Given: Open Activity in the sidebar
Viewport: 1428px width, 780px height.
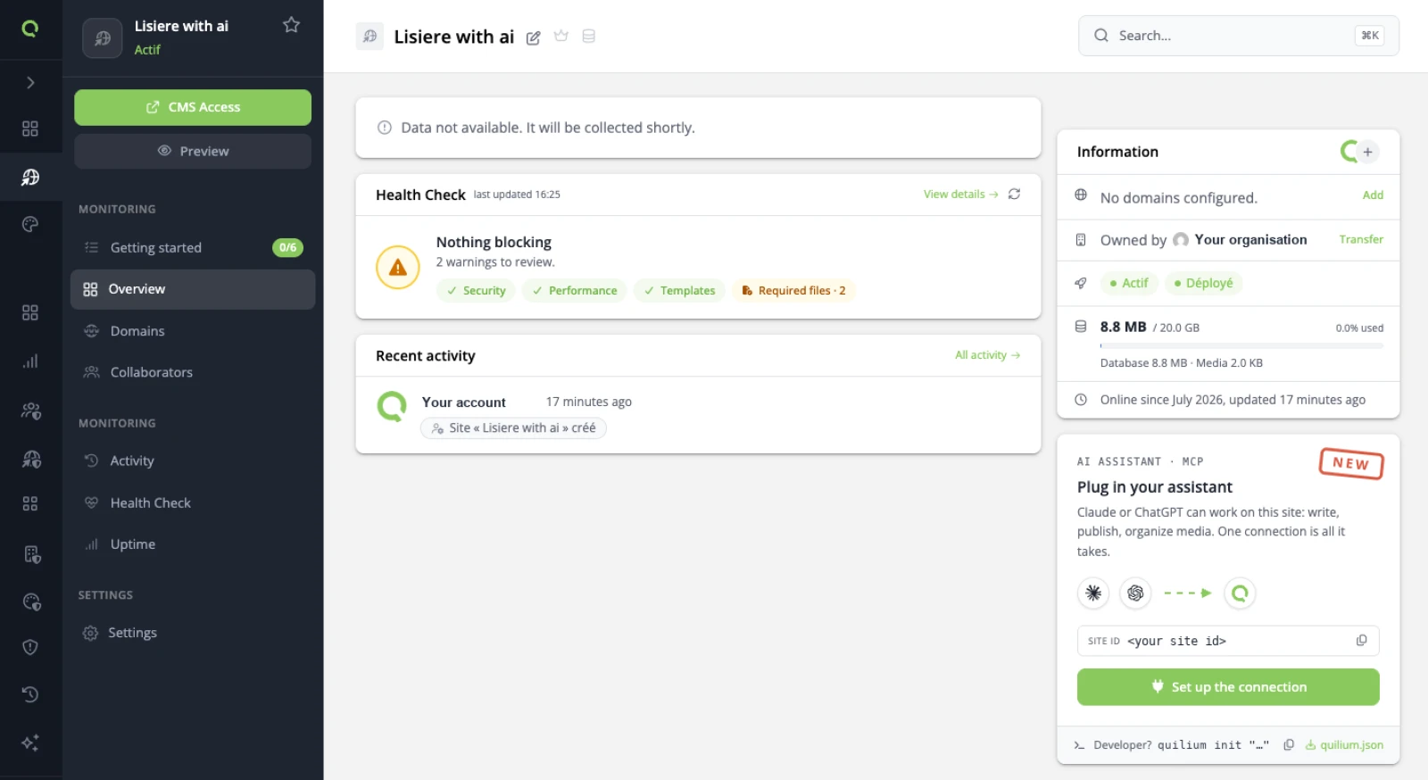Looking at the screenshot, I should (x=193, y=461).
